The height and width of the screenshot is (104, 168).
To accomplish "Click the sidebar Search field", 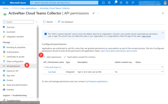I will tap(18, 22).
